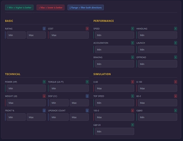
Task: Click the green arrow icon beside Offroad
Action: coord(175,58)
